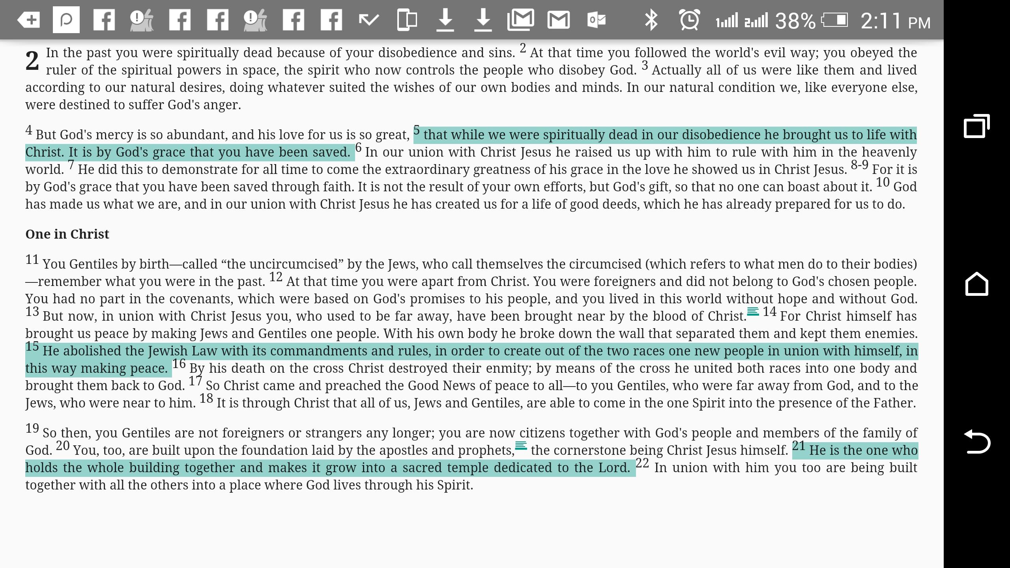Screen dimensions: 1010x568
Task: Tap the white search bubble notification icon
Action: point(66,20)
